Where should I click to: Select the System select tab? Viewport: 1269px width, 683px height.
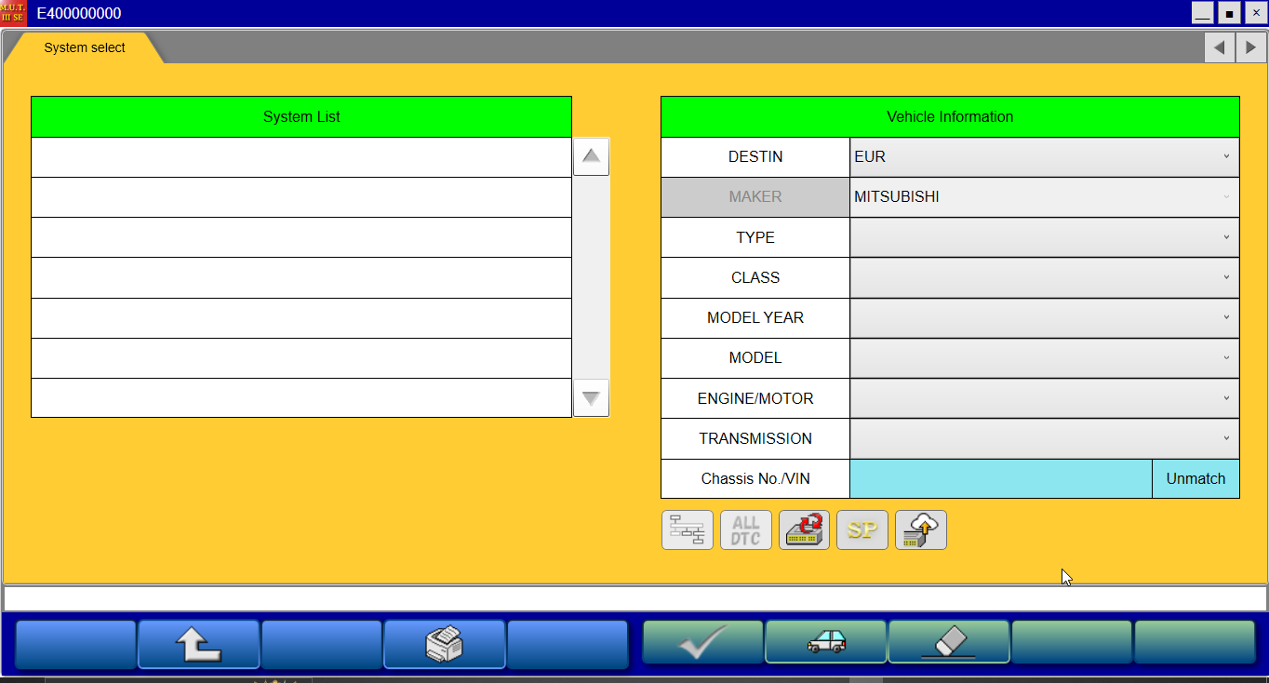coord(85,47)
